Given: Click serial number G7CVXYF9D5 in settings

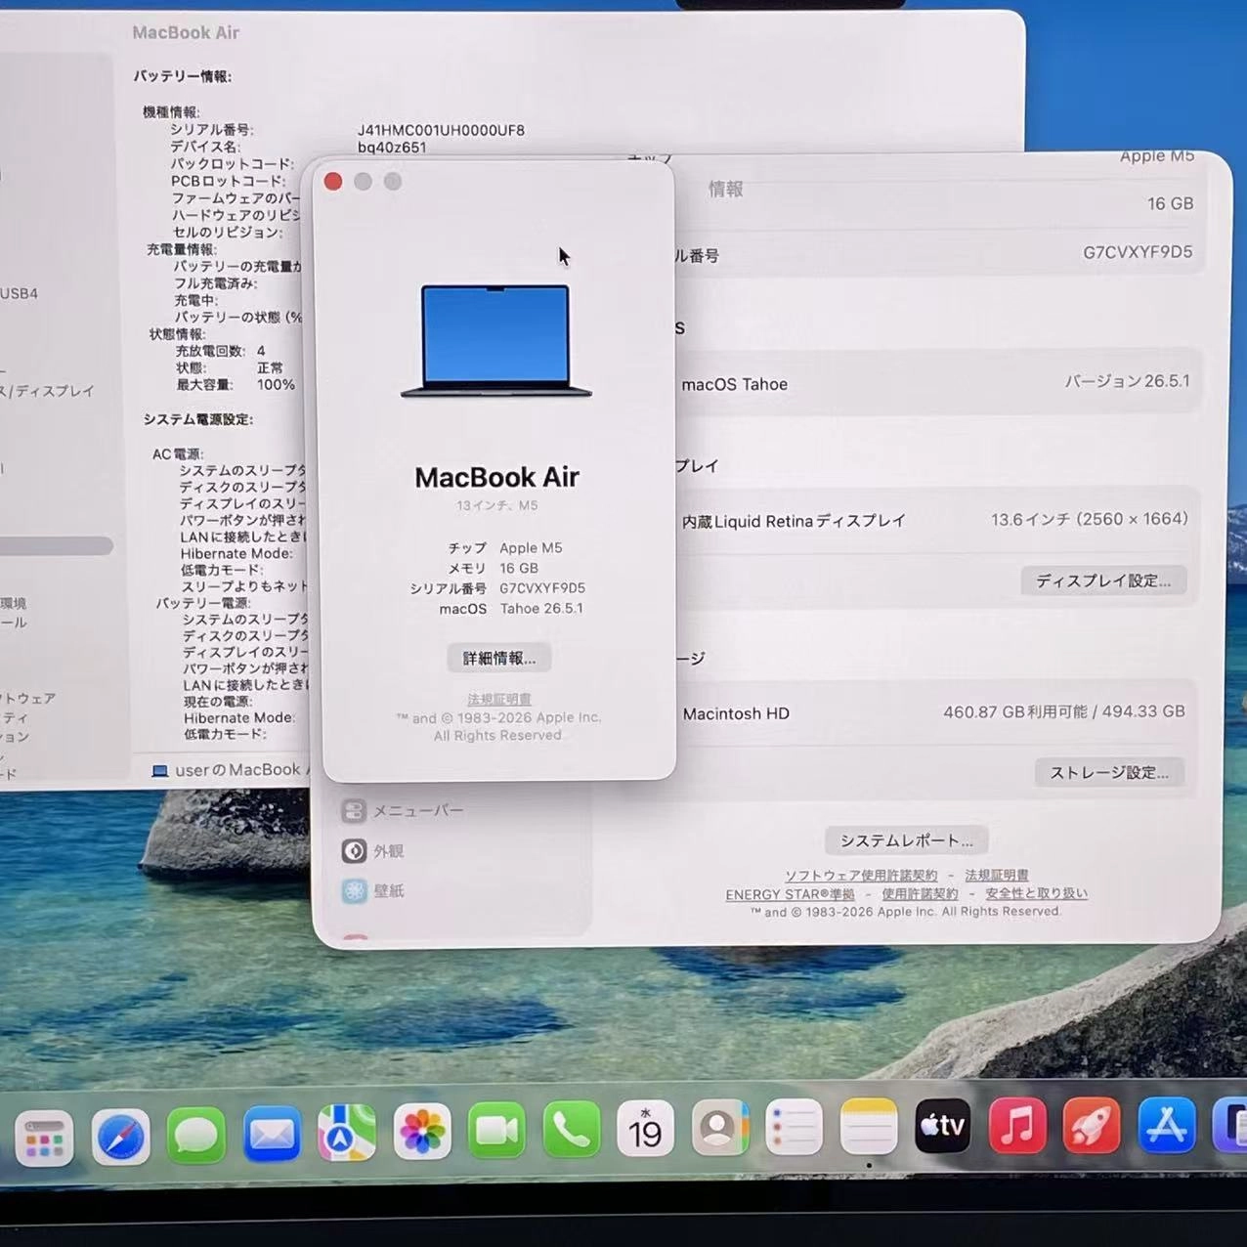Looking at the screenshot, I should [x=1138, y=252].
